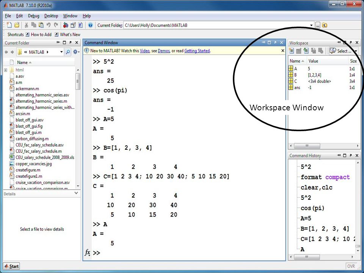Click the Open File toolbar icon

17,25
